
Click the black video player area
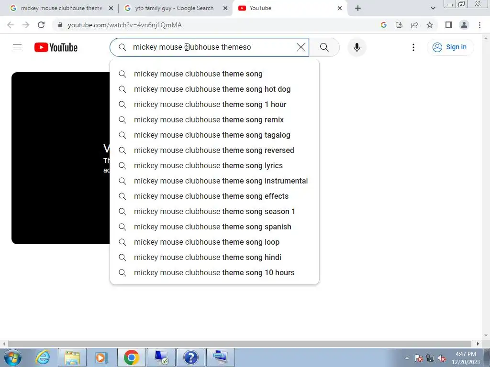[x=60, y=158]
